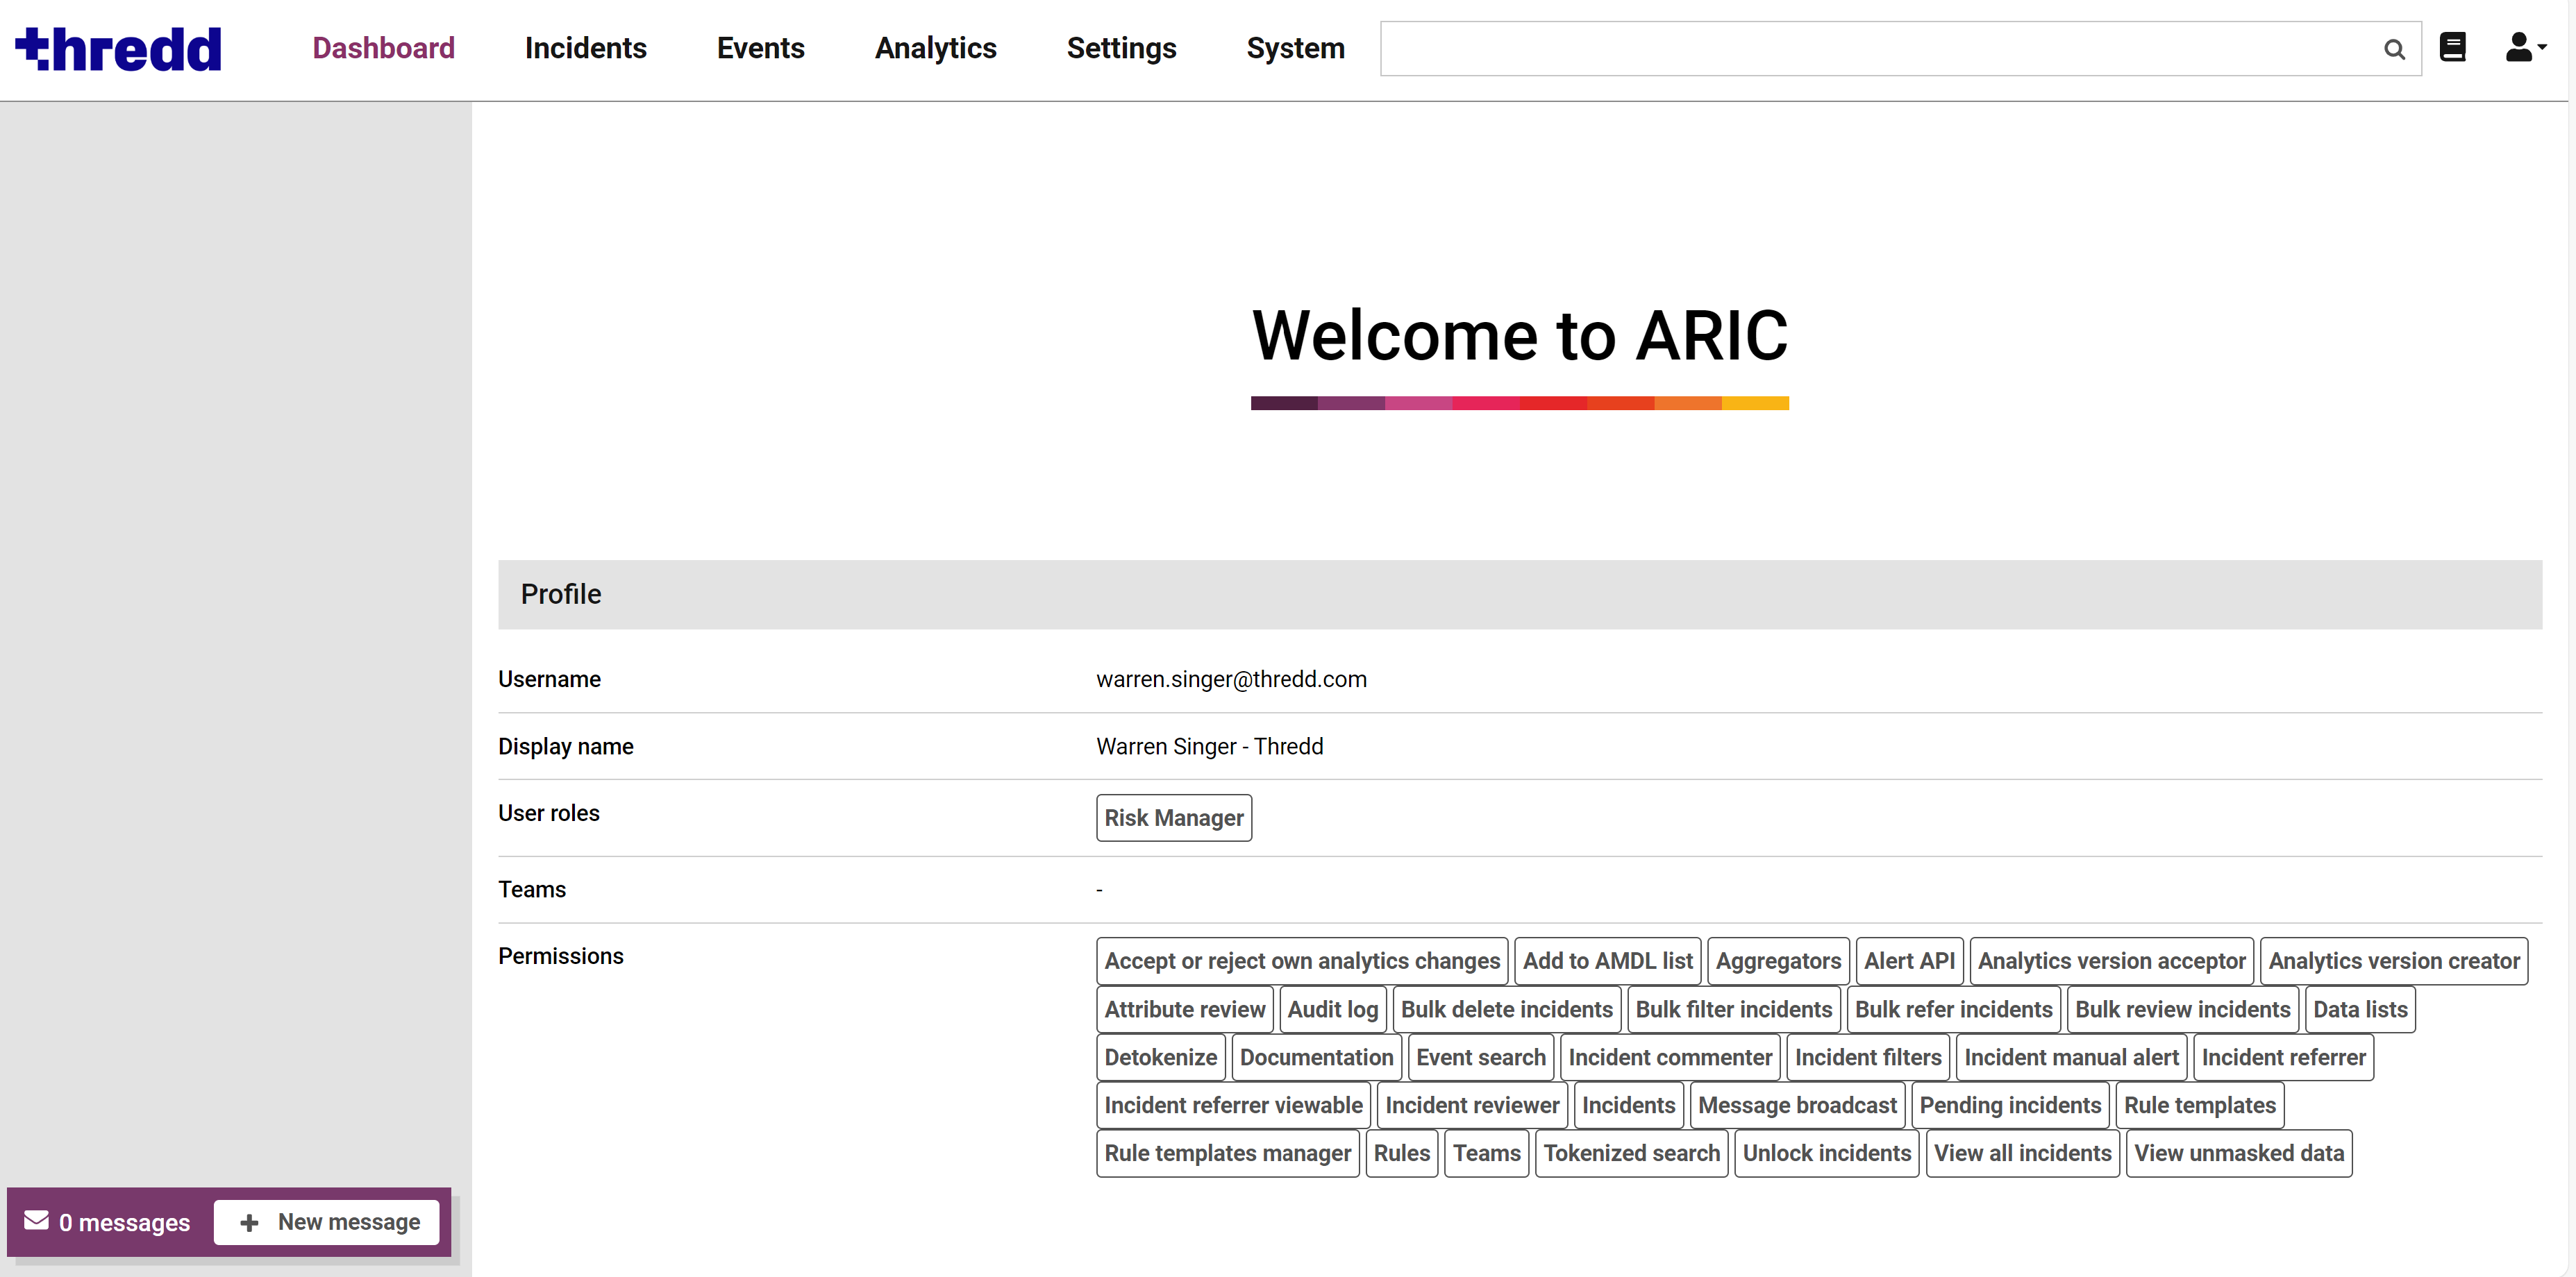Select the 'Teams' permission tag
2576x1277 pixels.
click(x=1486, y=1153)
